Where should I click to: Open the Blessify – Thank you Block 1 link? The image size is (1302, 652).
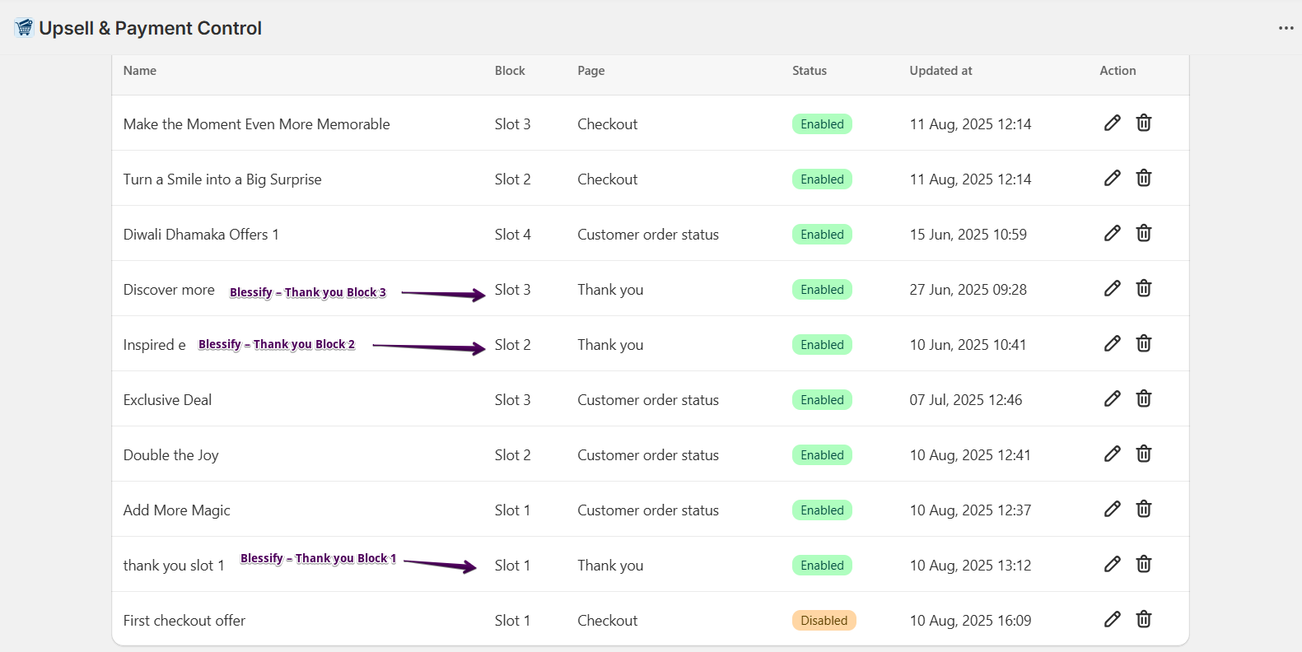318,558
